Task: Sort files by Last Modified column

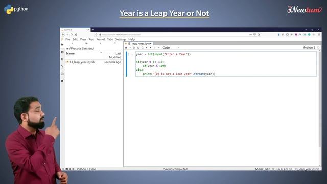Action: (114, 55)
